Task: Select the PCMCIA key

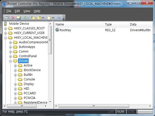Action: point(29,98)
